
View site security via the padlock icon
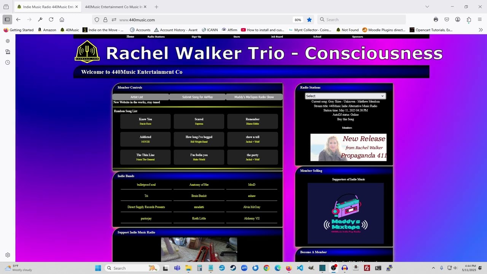105,20
